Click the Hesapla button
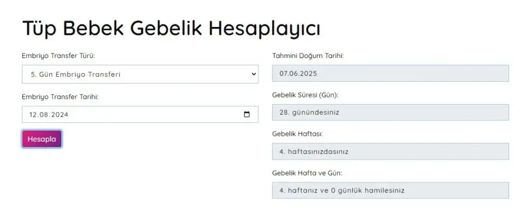 pyautogui.click(x=42, y=139)
